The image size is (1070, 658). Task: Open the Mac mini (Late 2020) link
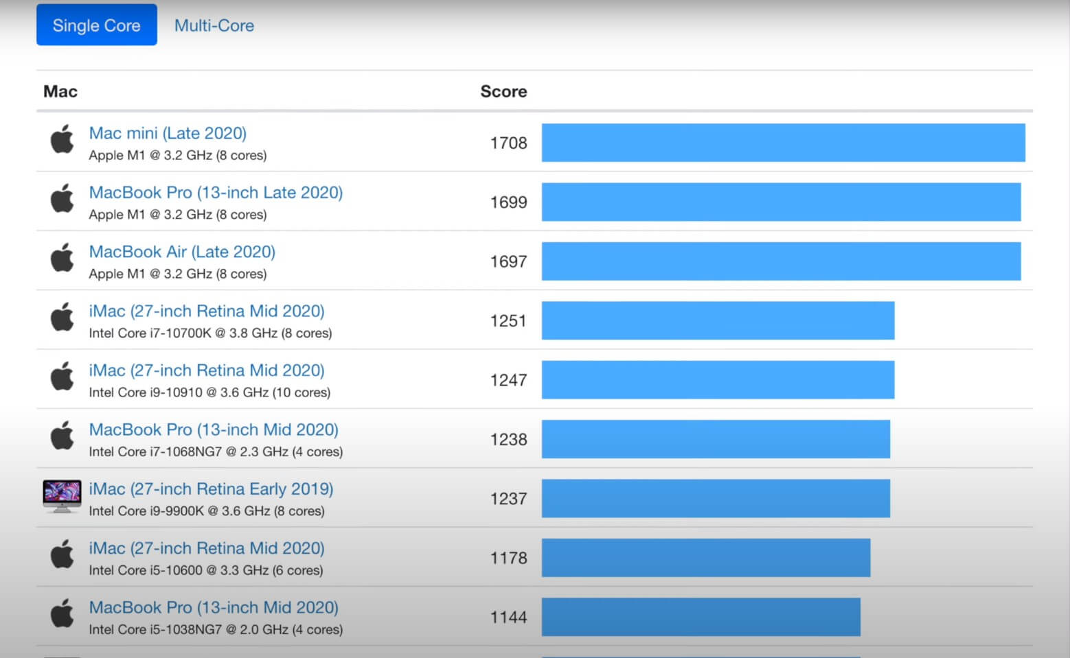(168, 133)
